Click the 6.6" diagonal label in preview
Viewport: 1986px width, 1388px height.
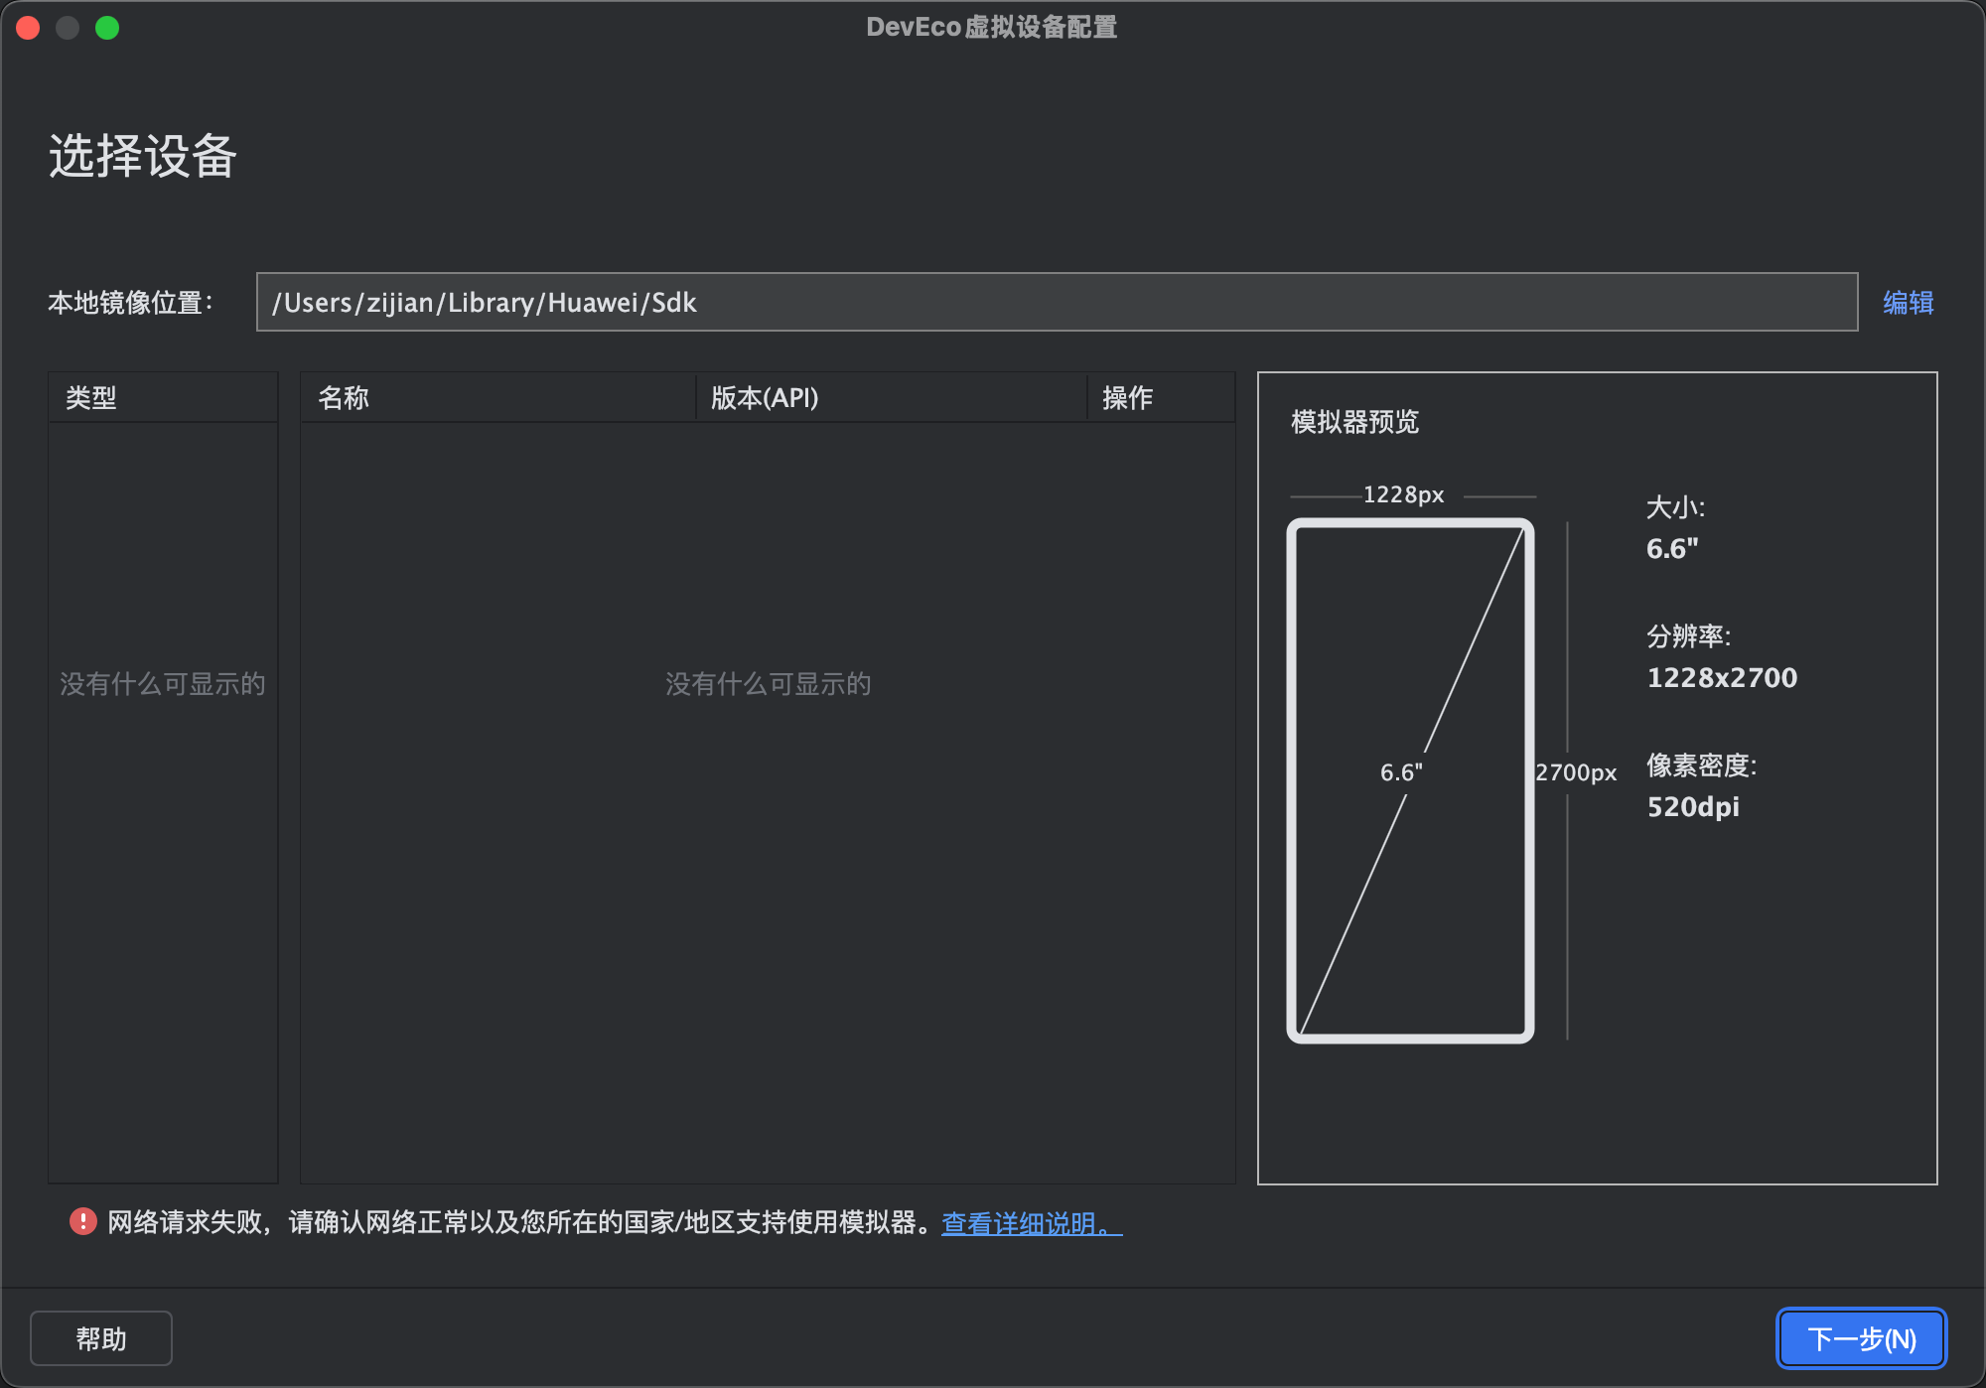coord(1401,772)
